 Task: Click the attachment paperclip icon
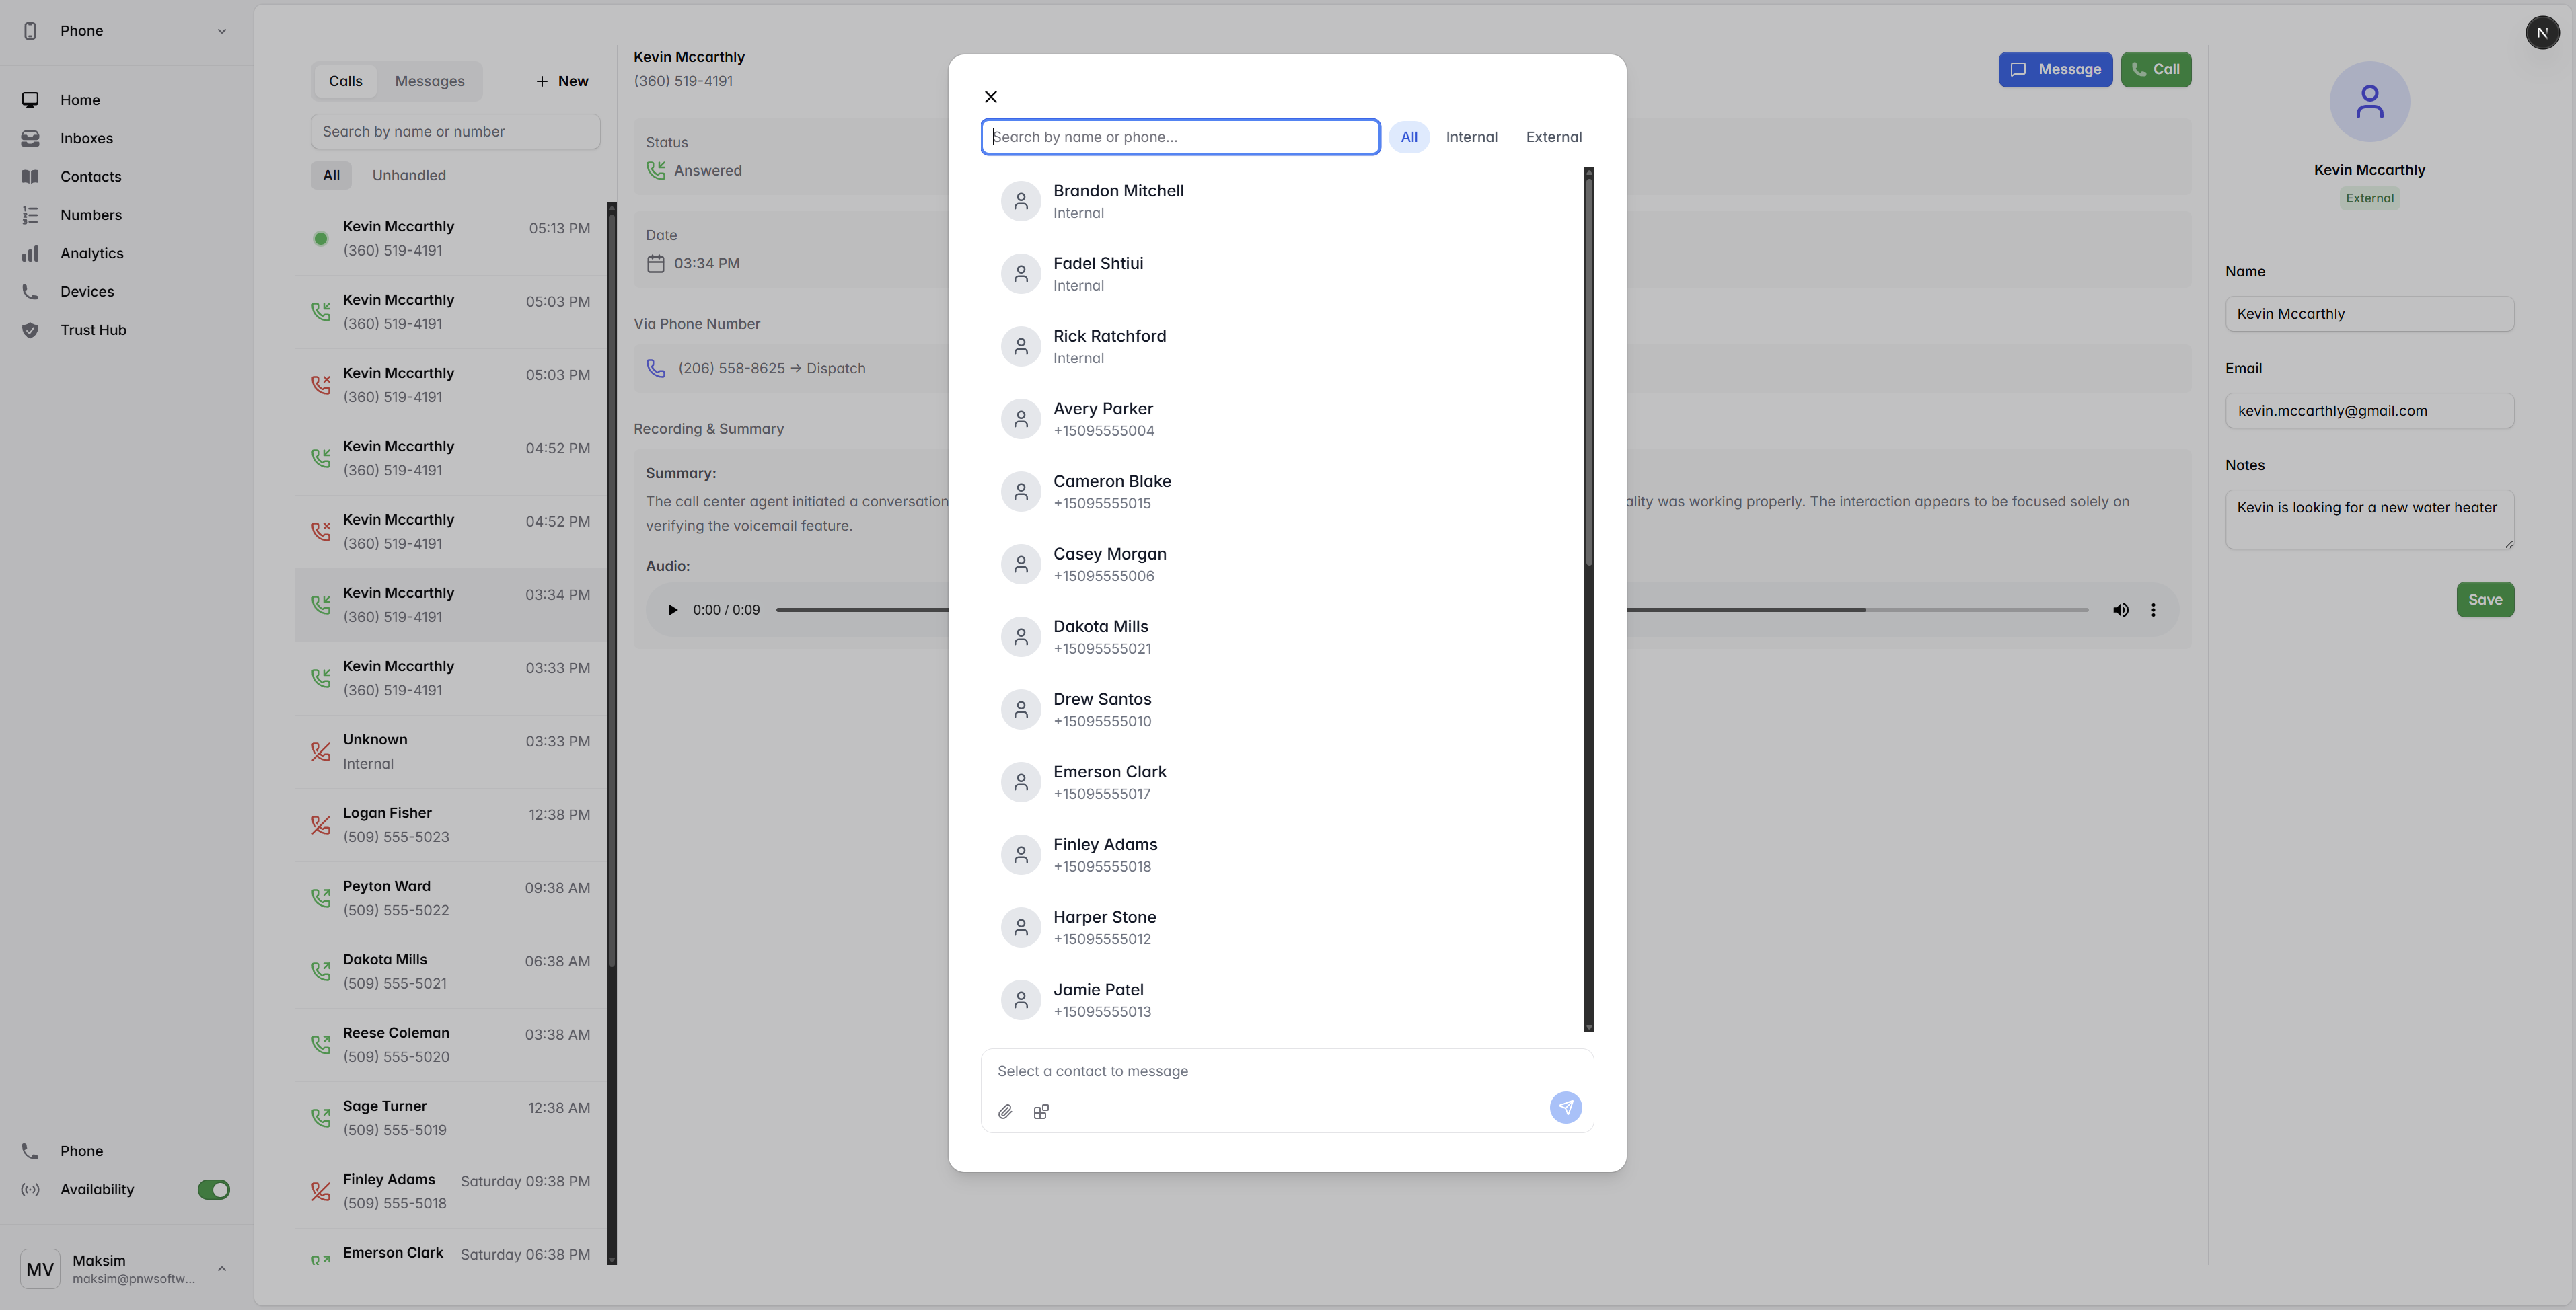[x=1005, y=1111]
